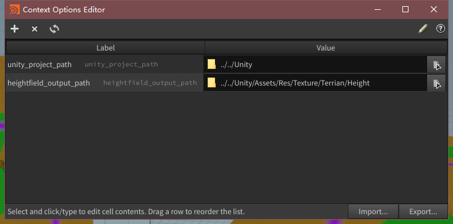Viewport: 453px width, 224px height.
Task: Open file chooser for heightfield_output_path value
Action: click(436, 84)
